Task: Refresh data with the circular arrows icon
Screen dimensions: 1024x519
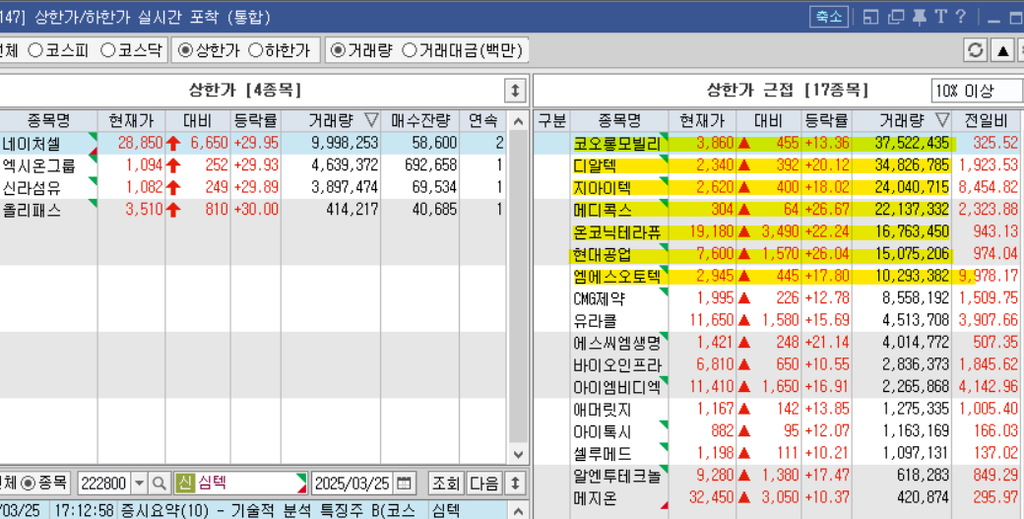Action: (x=976, y=50)
